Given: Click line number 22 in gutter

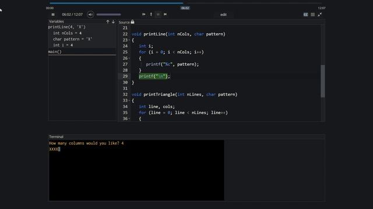Looking at the screenshot, I should pos(125,34).
